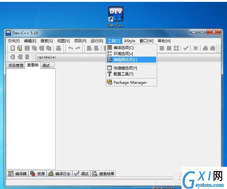
Task: Open the 搜索结果 bottom tab
Action: click(104, 174)
